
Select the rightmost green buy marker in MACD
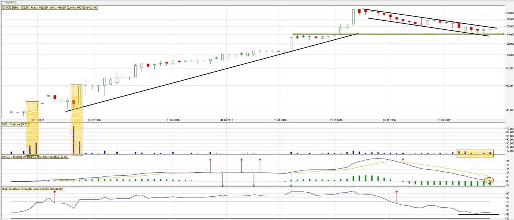pos(291,185)
